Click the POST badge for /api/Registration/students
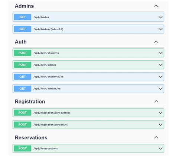This screenshot has height=156, width=176. click(x=23, y=113)
